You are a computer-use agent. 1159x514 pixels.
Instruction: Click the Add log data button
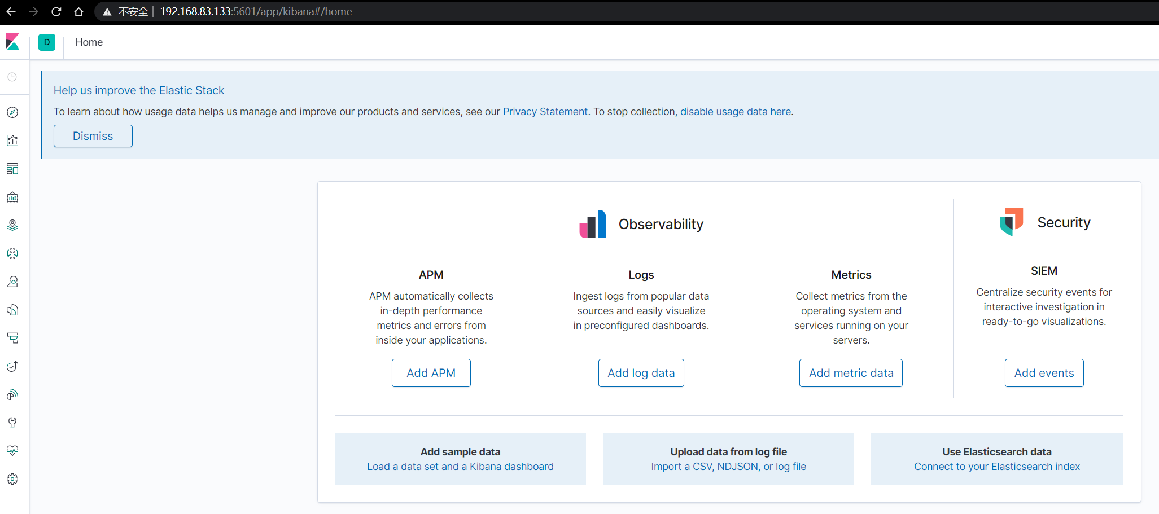(x=641, y=373)
